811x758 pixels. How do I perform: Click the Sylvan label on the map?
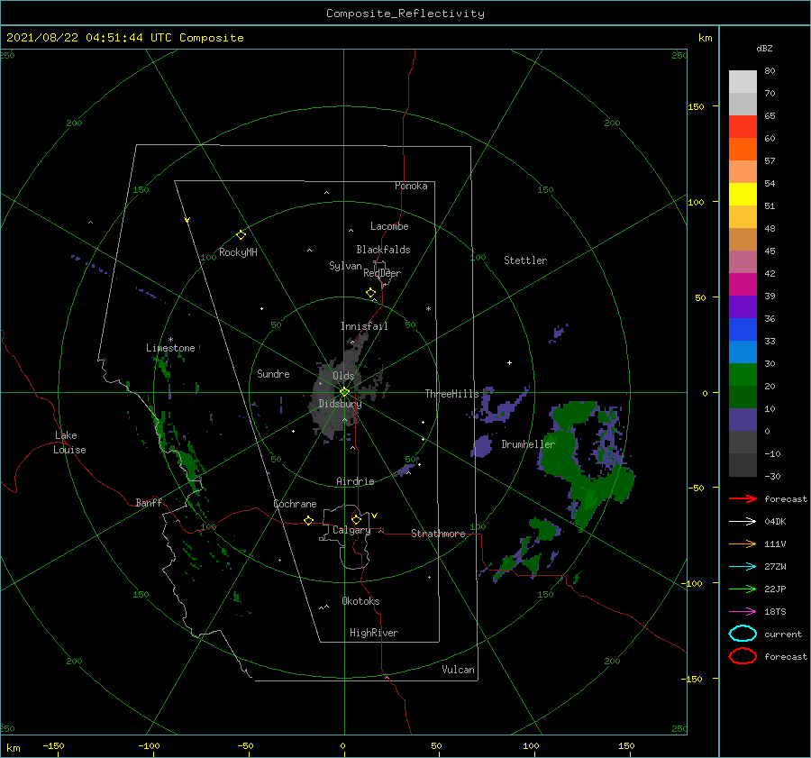click(x=345, y=266)
